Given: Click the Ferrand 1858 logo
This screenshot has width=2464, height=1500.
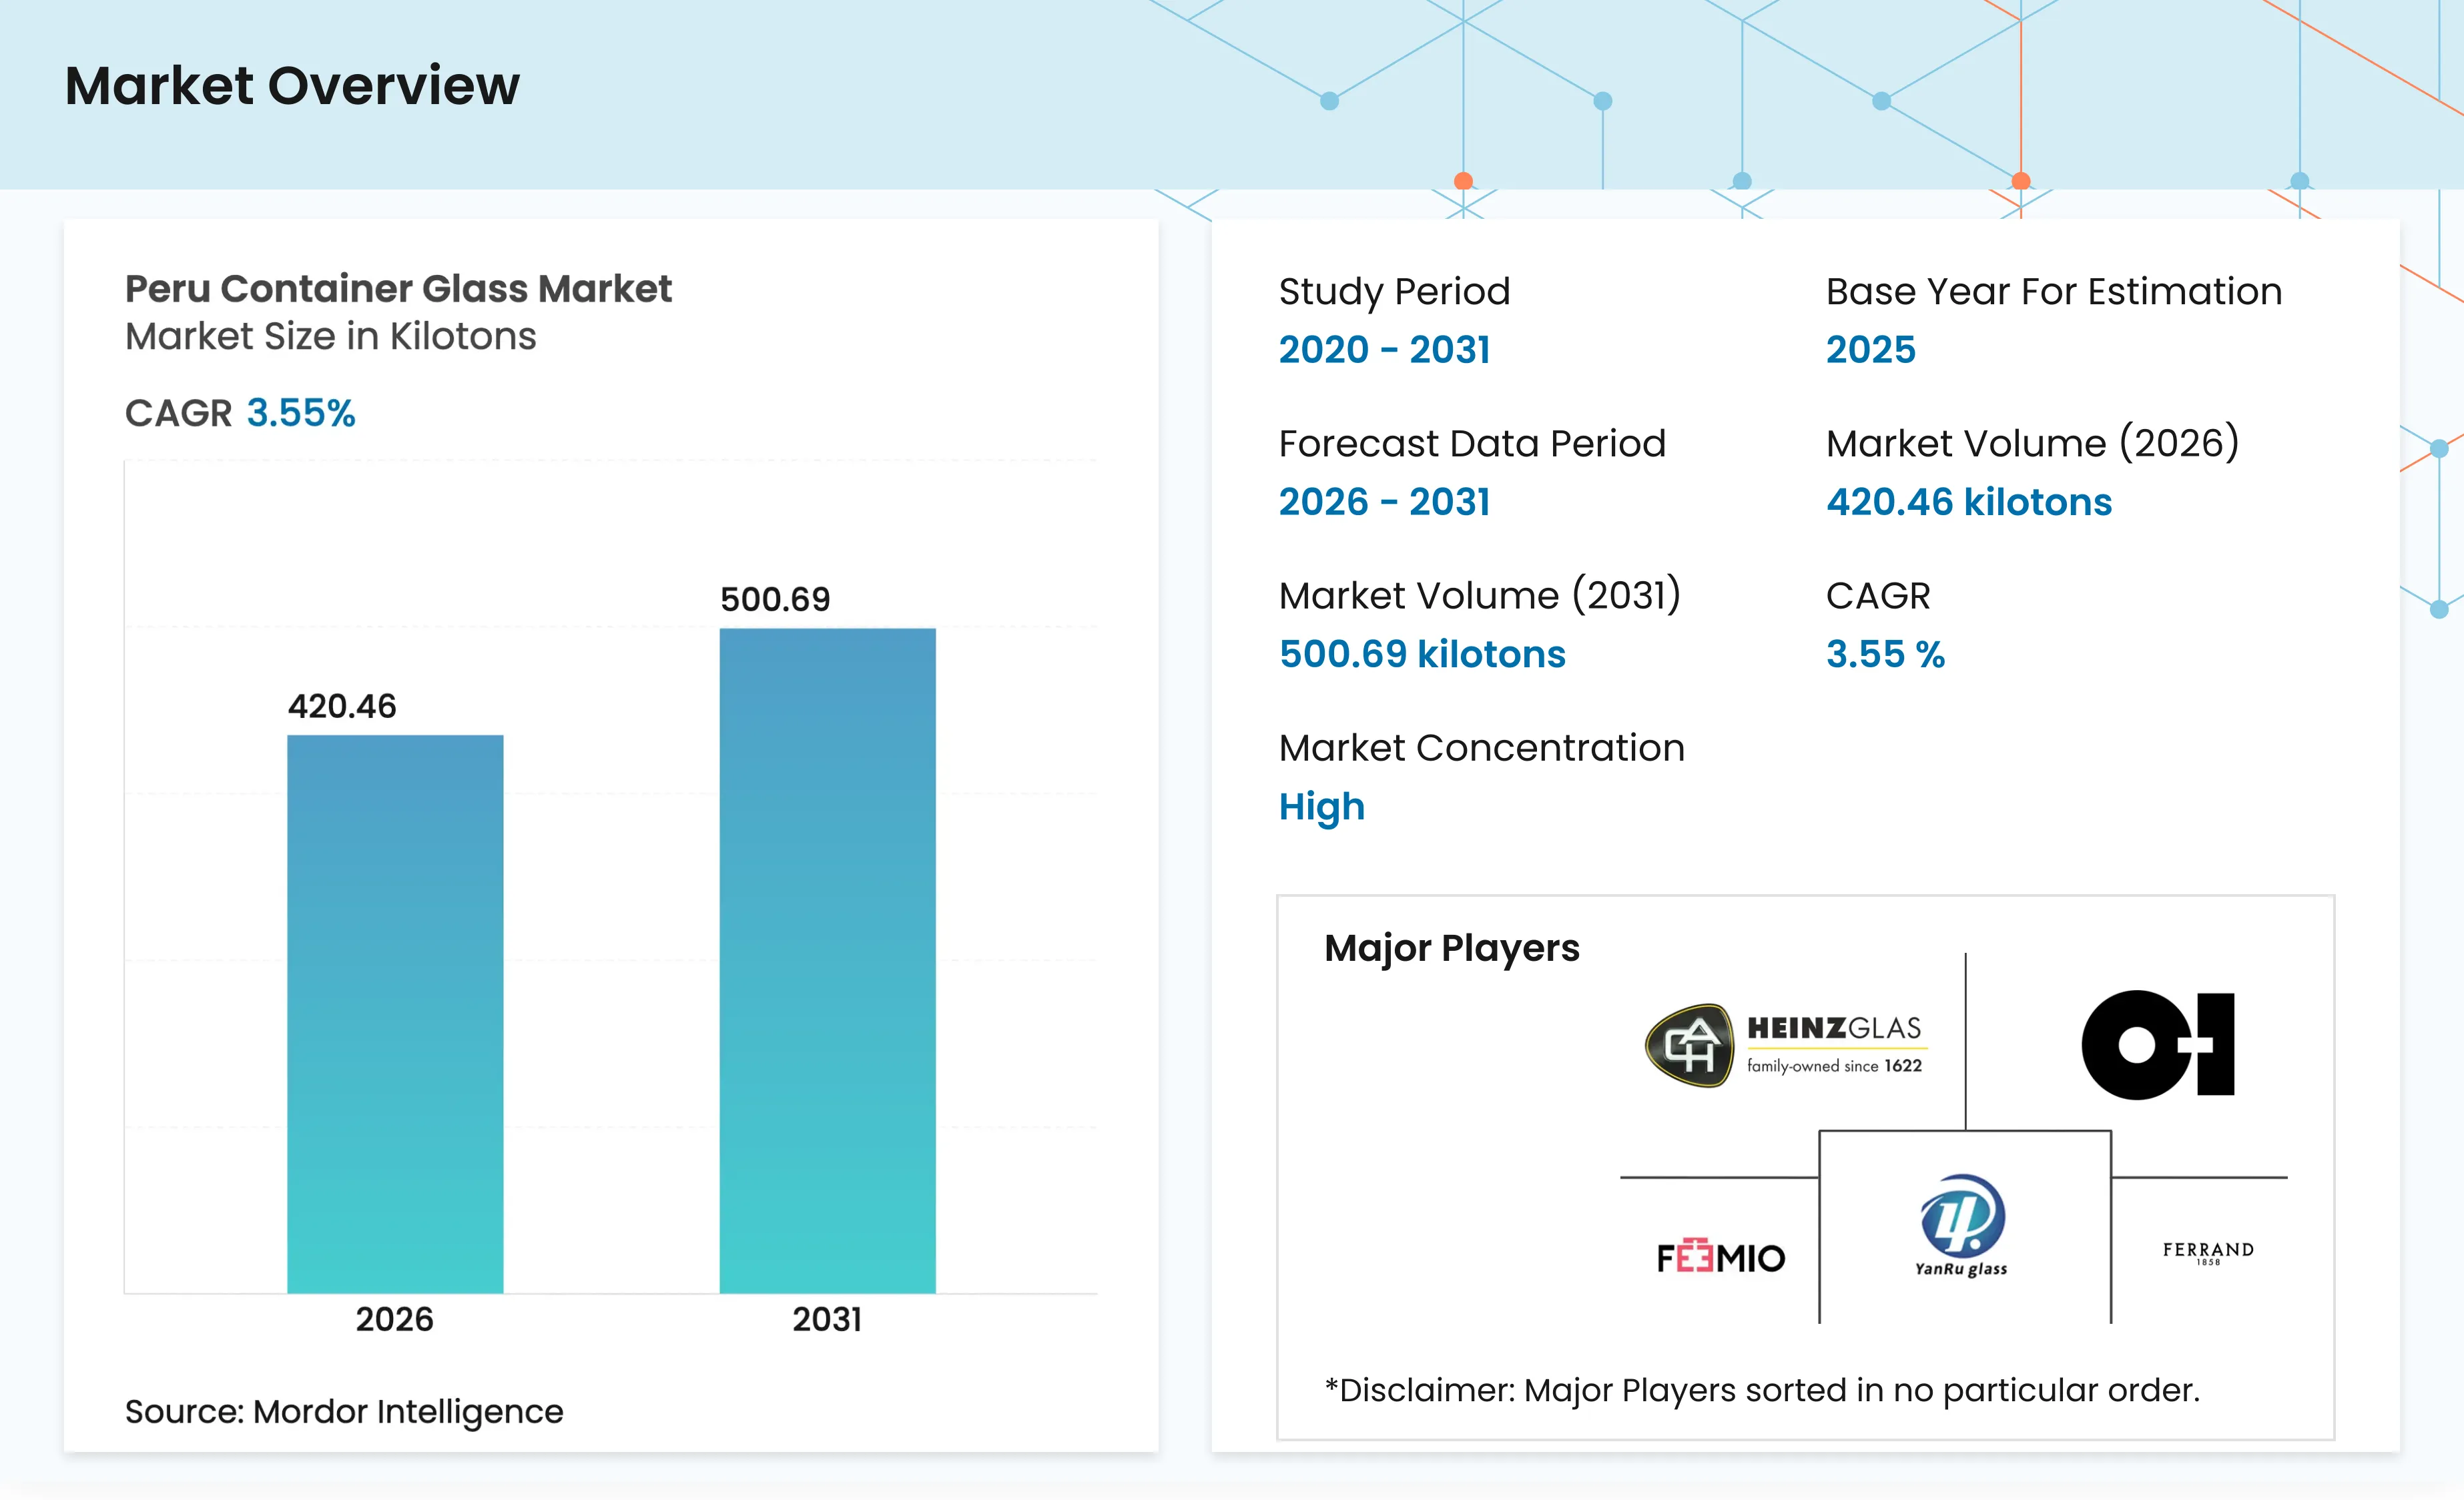Looking at the screenshot, I should click(2208, 1252).
